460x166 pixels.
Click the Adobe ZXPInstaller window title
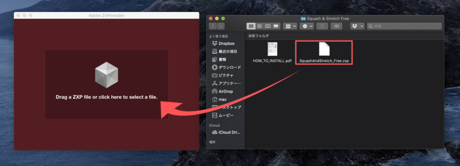tap(106, 16)
